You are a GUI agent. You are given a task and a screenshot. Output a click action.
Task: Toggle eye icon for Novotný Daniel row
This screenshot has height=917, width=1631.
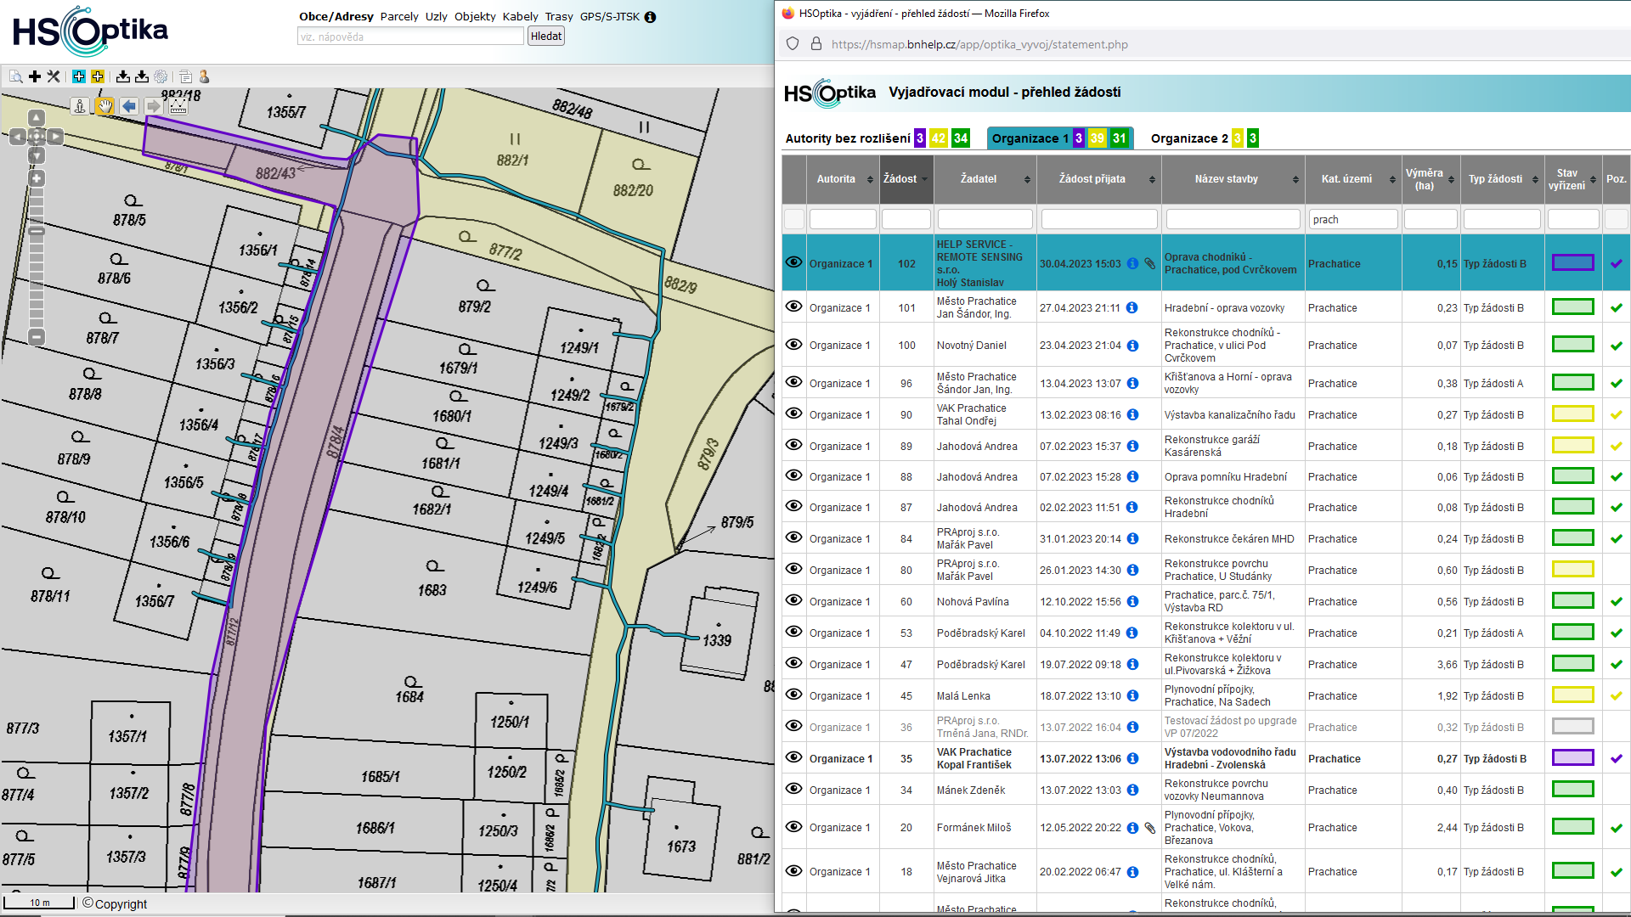click(x=793, y=345)
